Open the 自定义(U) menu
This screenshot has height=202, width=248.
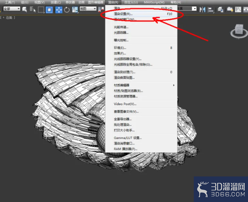point(131,3)
